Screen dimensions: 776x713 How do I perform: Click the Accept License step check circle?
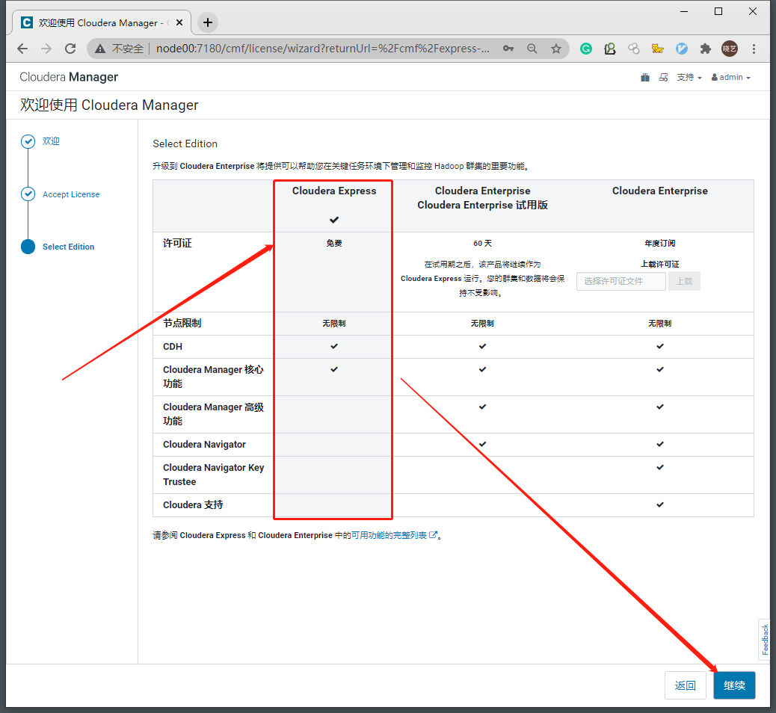point(28,194)
